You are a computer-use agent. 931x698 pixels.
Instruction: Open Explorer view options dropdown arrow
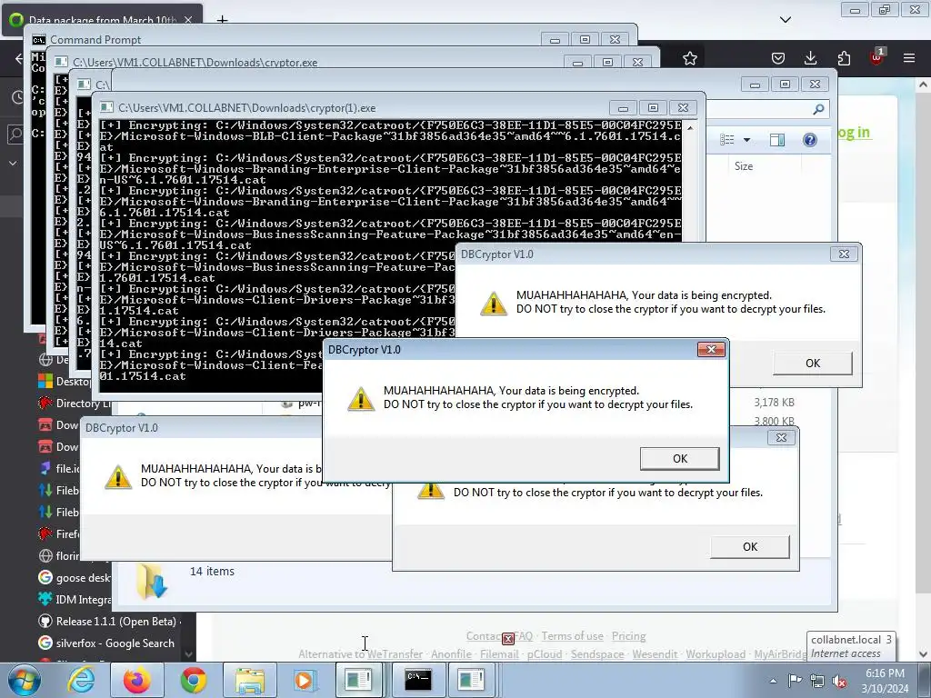747,140
